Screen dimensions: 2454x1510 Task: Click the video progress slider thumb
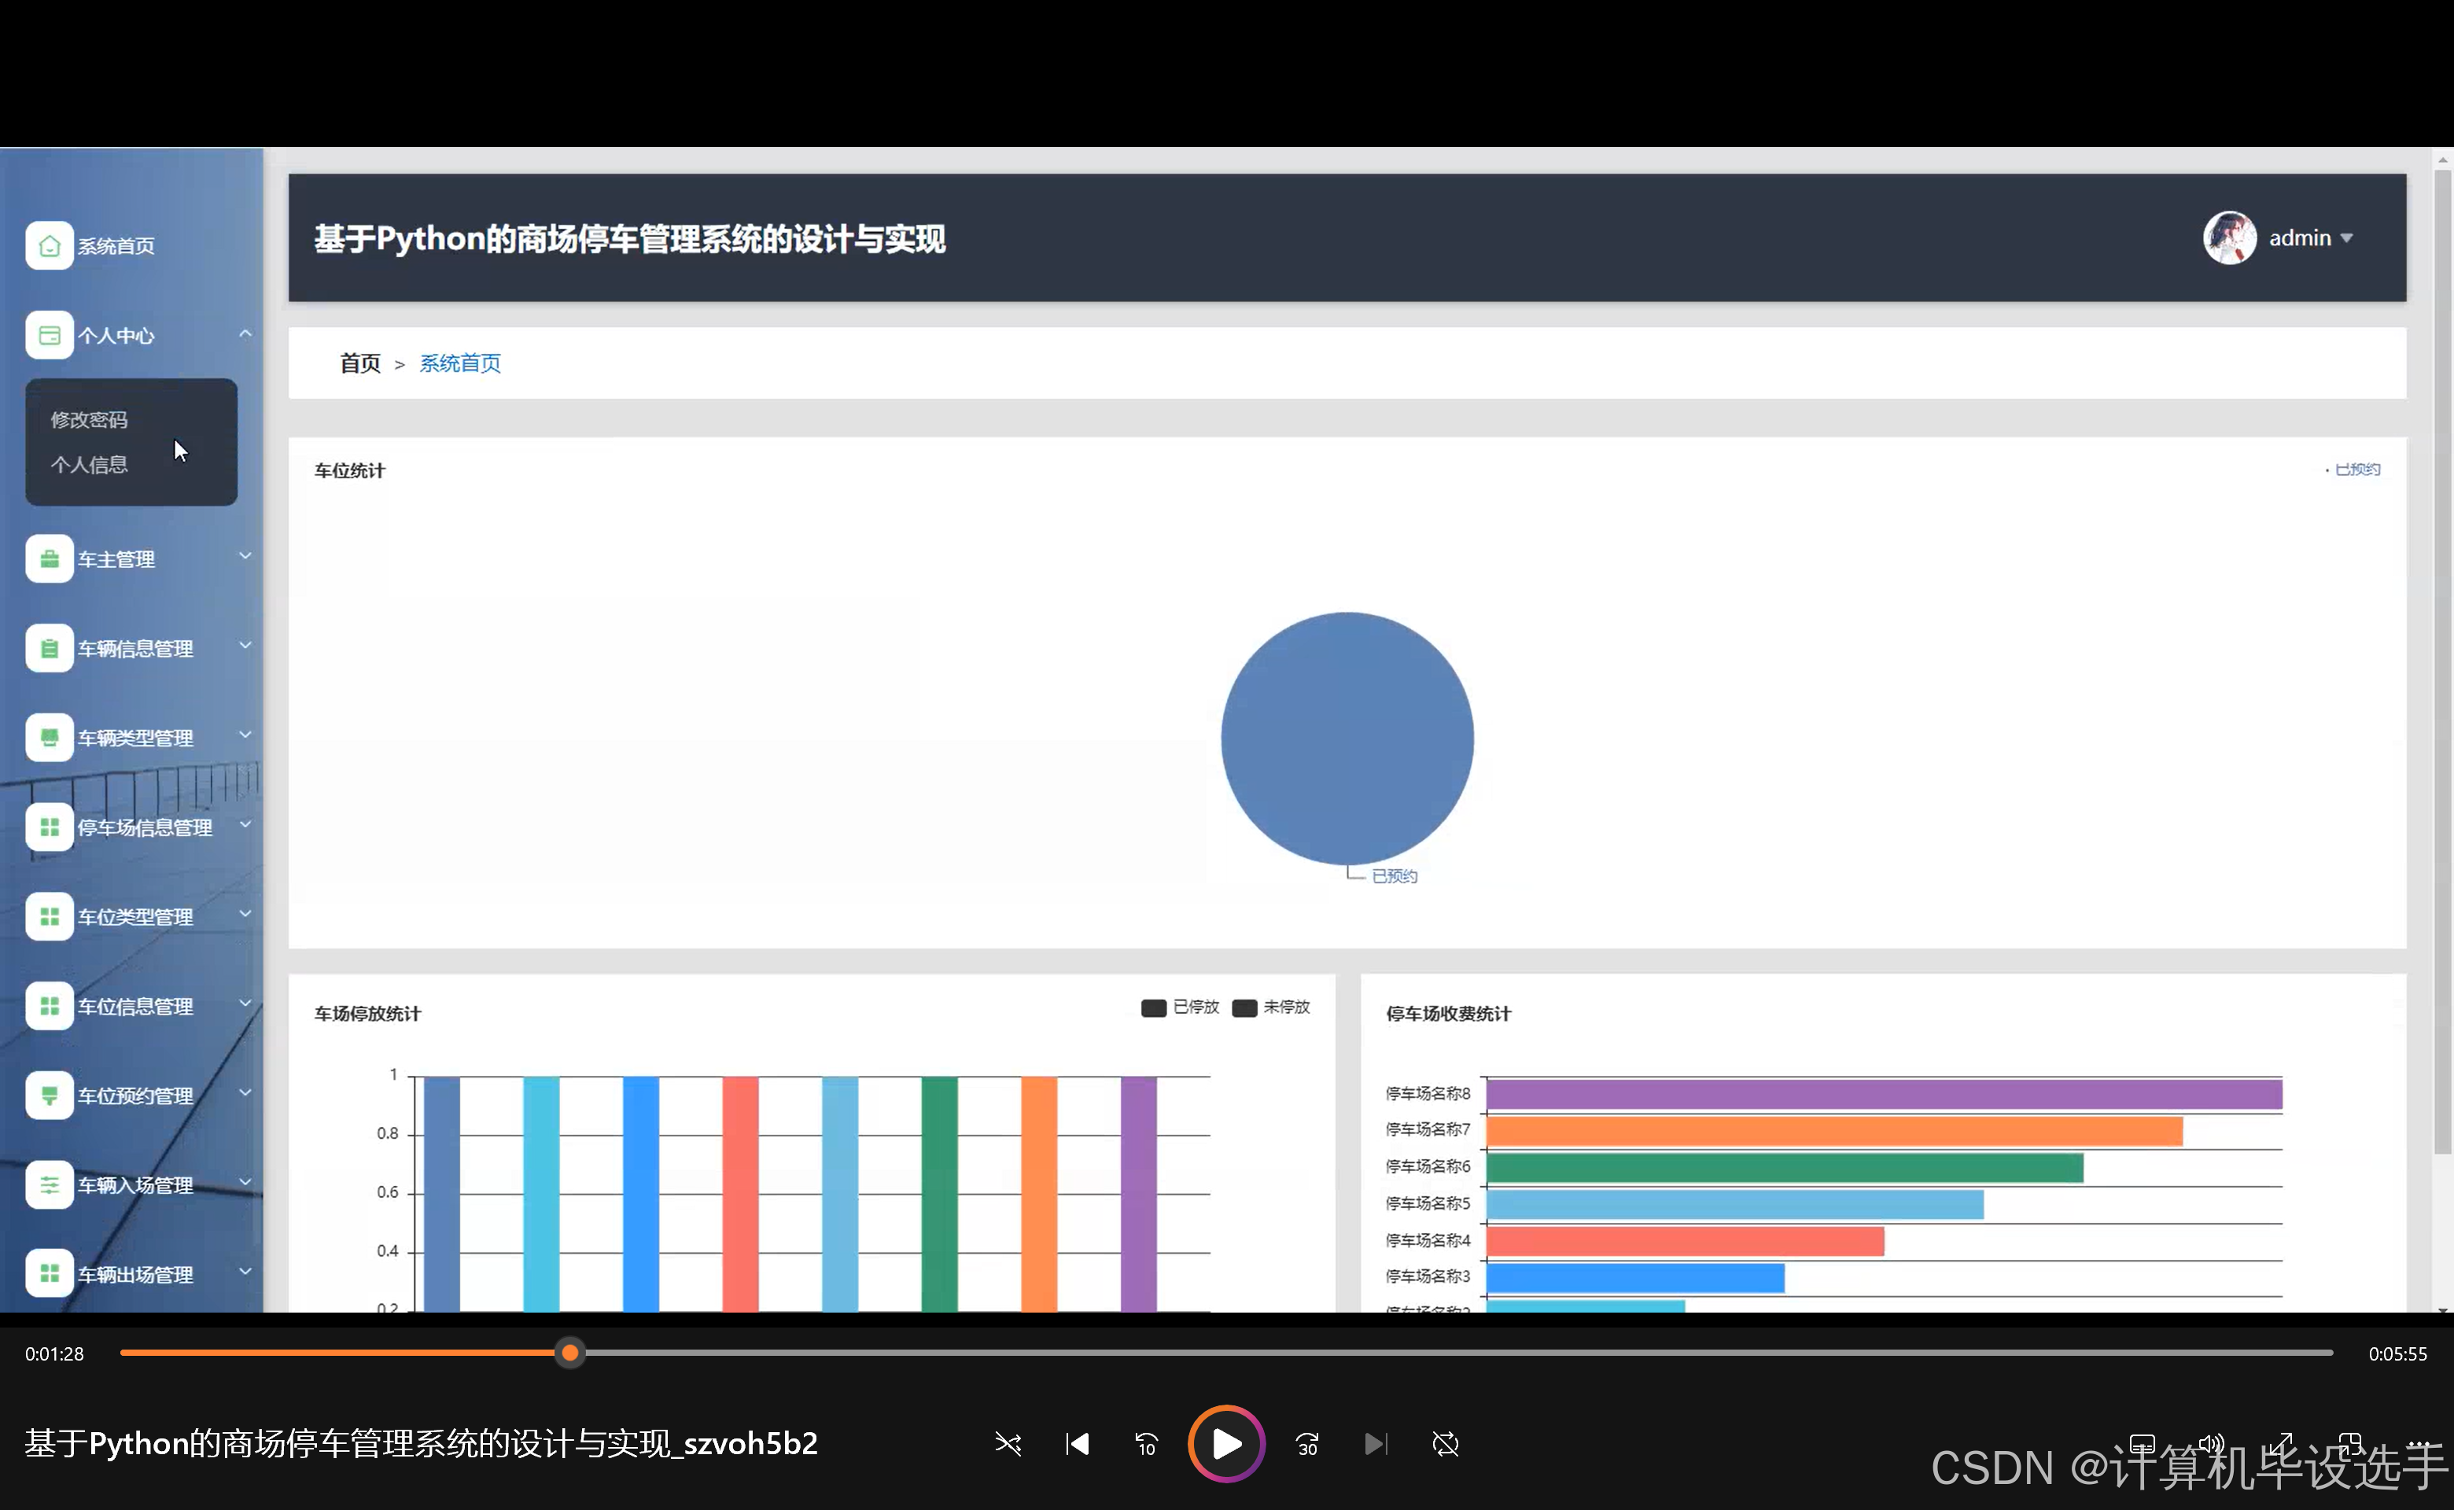coord(569,1353)
